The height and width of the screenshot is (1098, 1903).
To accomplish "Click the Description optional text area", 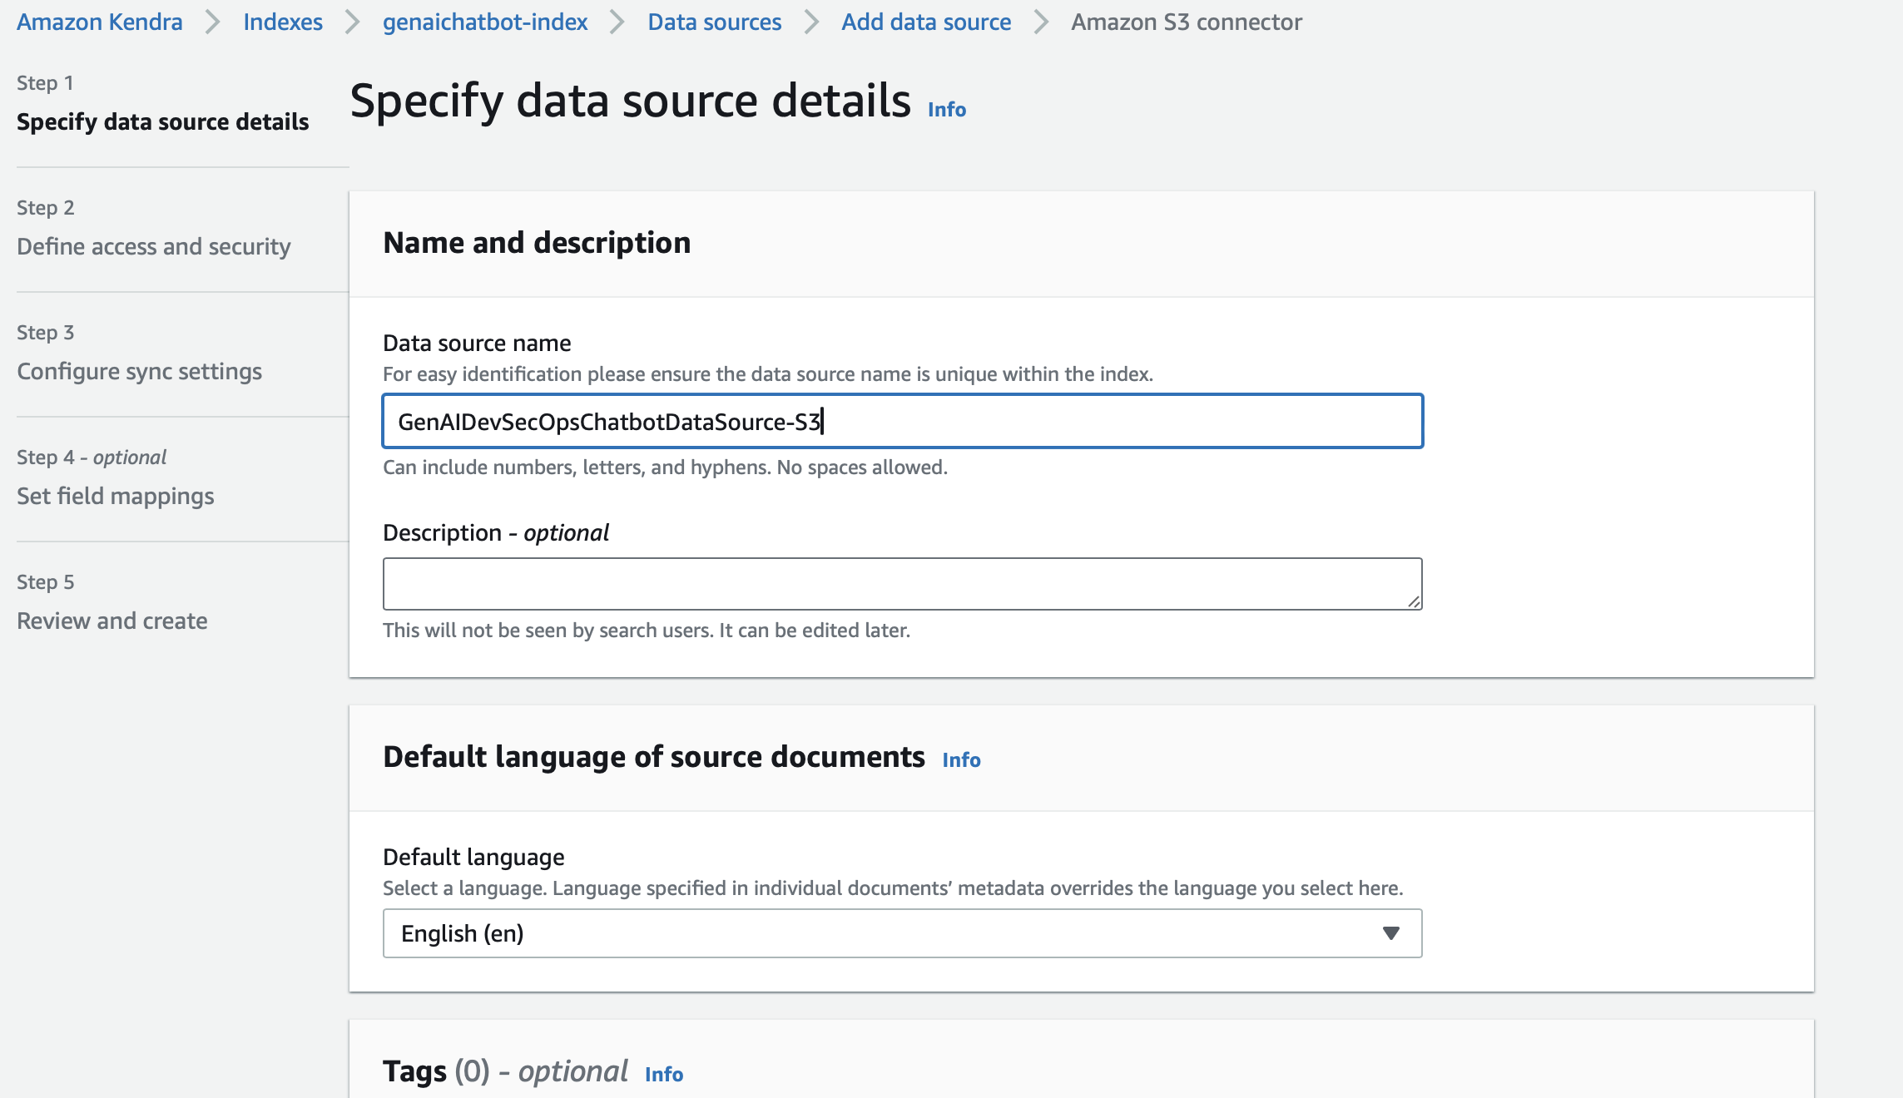I will pyautogui.click(x=902, y=583).
